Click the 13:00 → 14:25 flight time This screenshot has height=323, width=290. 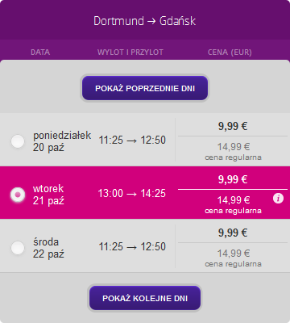click(132, 193)
